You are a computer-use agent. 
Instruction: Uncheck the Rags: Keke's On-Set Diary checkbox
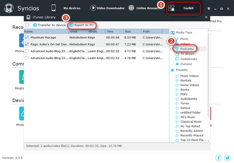tap(27, 44)
